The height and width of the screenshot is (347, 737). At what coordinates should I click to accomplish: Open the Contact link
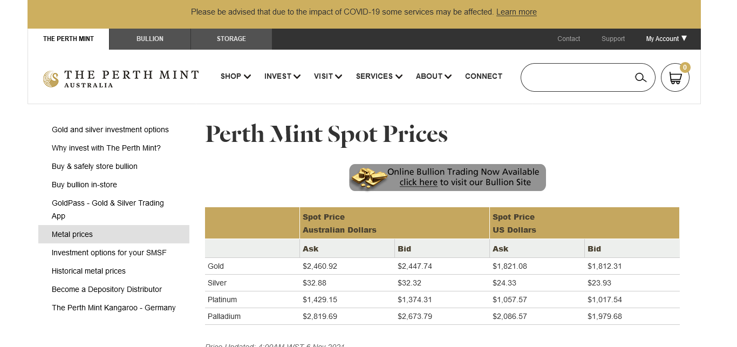pyautogui.click(x=569, y=39)
